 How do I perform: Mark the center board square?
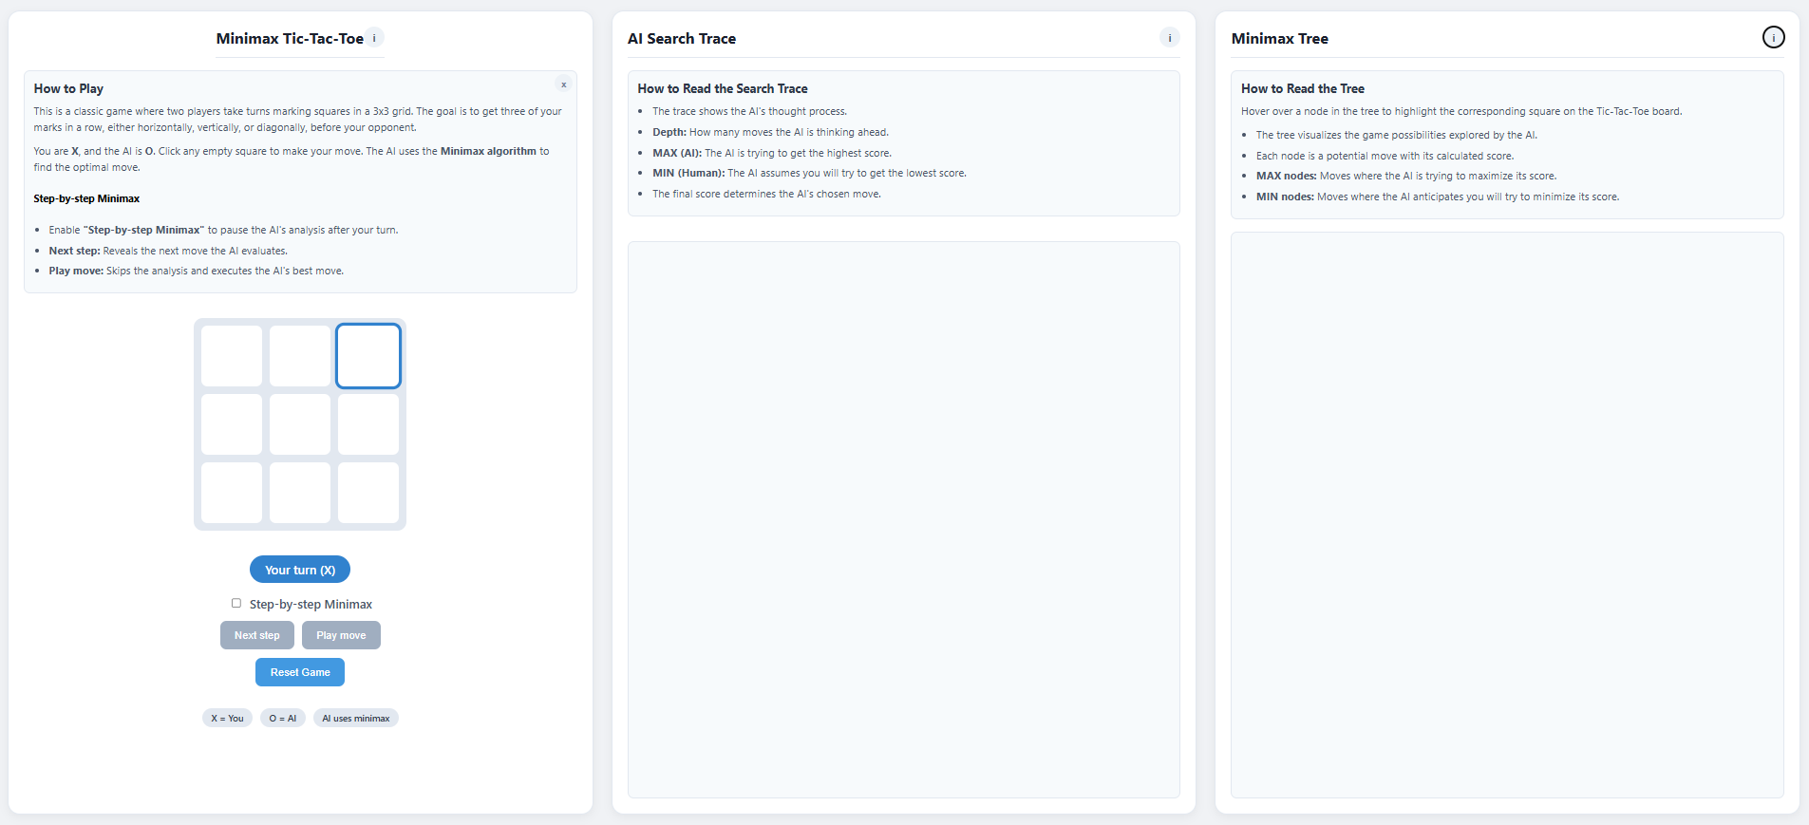pyautogui.click(x=300, y=424)
